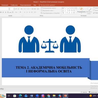Click Заметки in the status bar
Screen dimensions: 98x98
[x=84, y=92]
